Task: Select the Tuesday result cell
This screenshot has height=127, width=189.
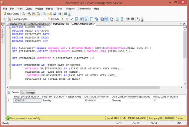Action: click(x=62, y=100)
